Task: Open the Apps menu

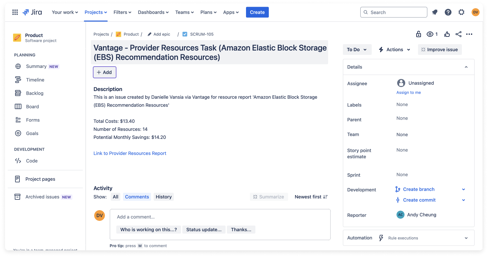Action: [x=231, y=12]
